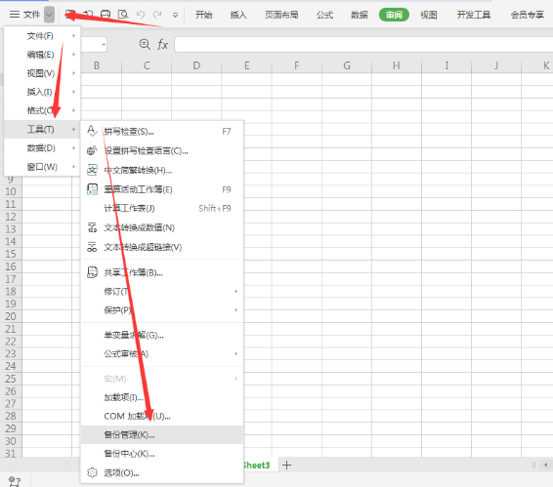Open the 开发工具 ribbon tab
553x487 pixels.
(x=474, y=15)
